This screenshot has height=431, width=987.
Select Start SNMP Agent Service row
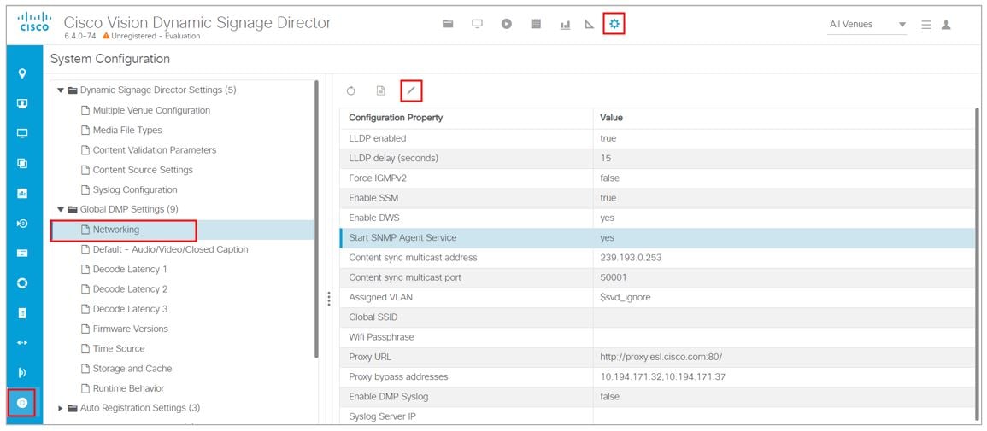pos(657,238)
